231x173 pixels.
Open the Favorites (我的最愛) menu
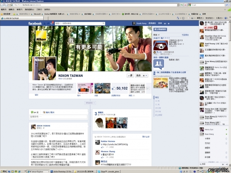point(29,10)
